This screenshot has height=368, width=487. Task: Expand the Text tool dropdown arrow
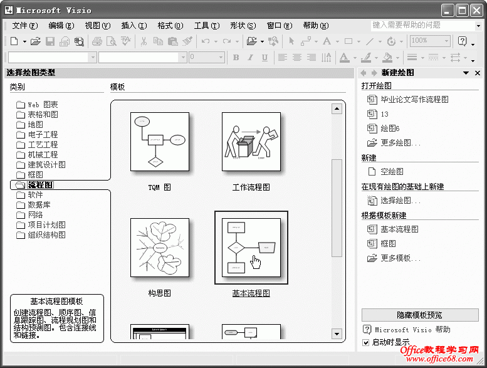tap(337, 41)
